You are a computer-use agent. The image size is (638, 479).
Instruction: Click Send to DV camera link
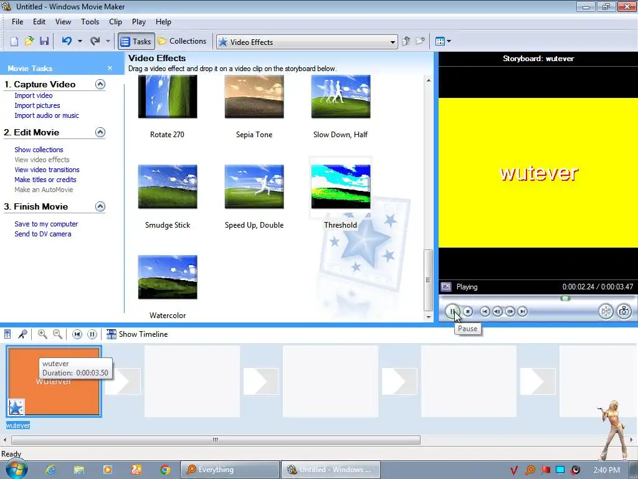click(x=43, y=234)
